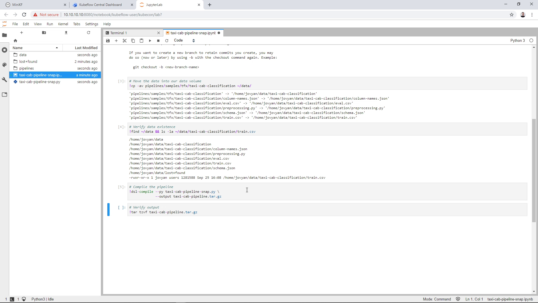Screen dimensions: 538x303
Task: Click the Run menu item
Action: click(50, 24)
